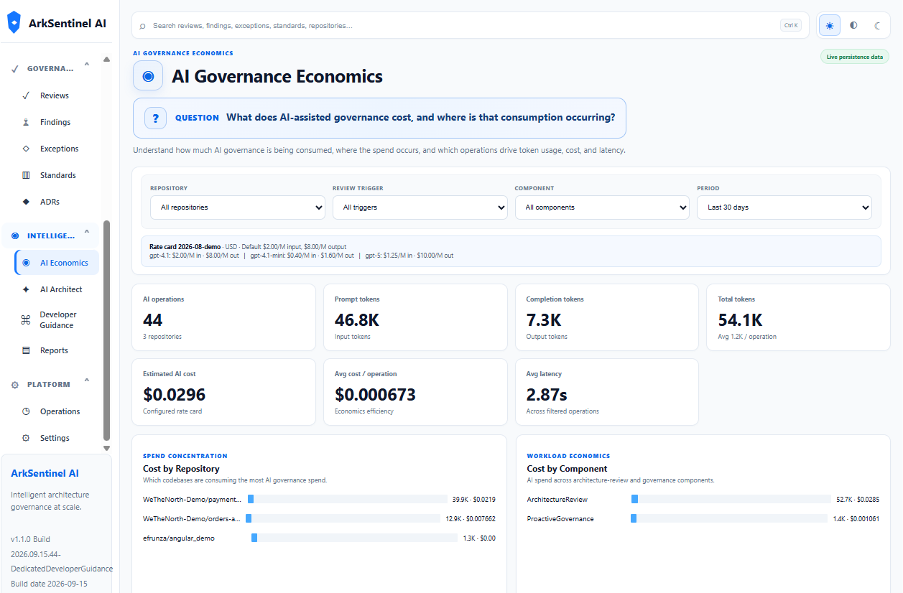Open Exceptions in the sidebar
The width and height of the screenshot is (903, 593).
(x=59, y=149)
